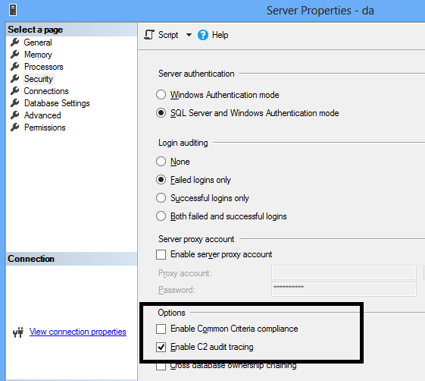Choose Successful logins only
The width and height of the screenshot is (425, 381).
161,198
